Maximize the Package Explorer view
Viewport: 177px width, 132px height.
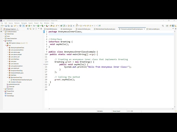point(41,29)
